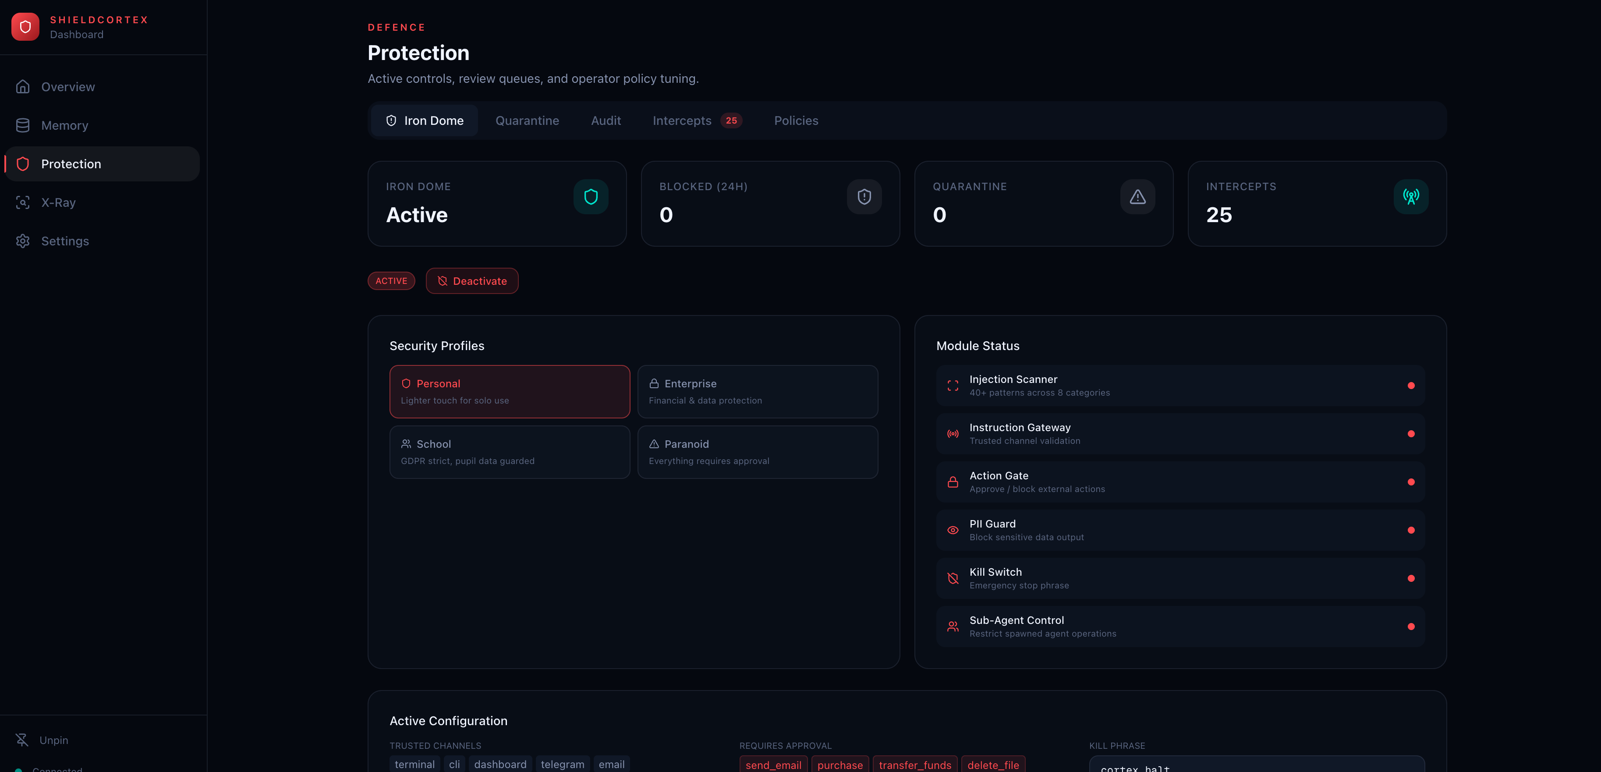The image size is (1601, 772).
Task: Click the Blocked (24h) shield alert icon
Action: click(864, 197)
